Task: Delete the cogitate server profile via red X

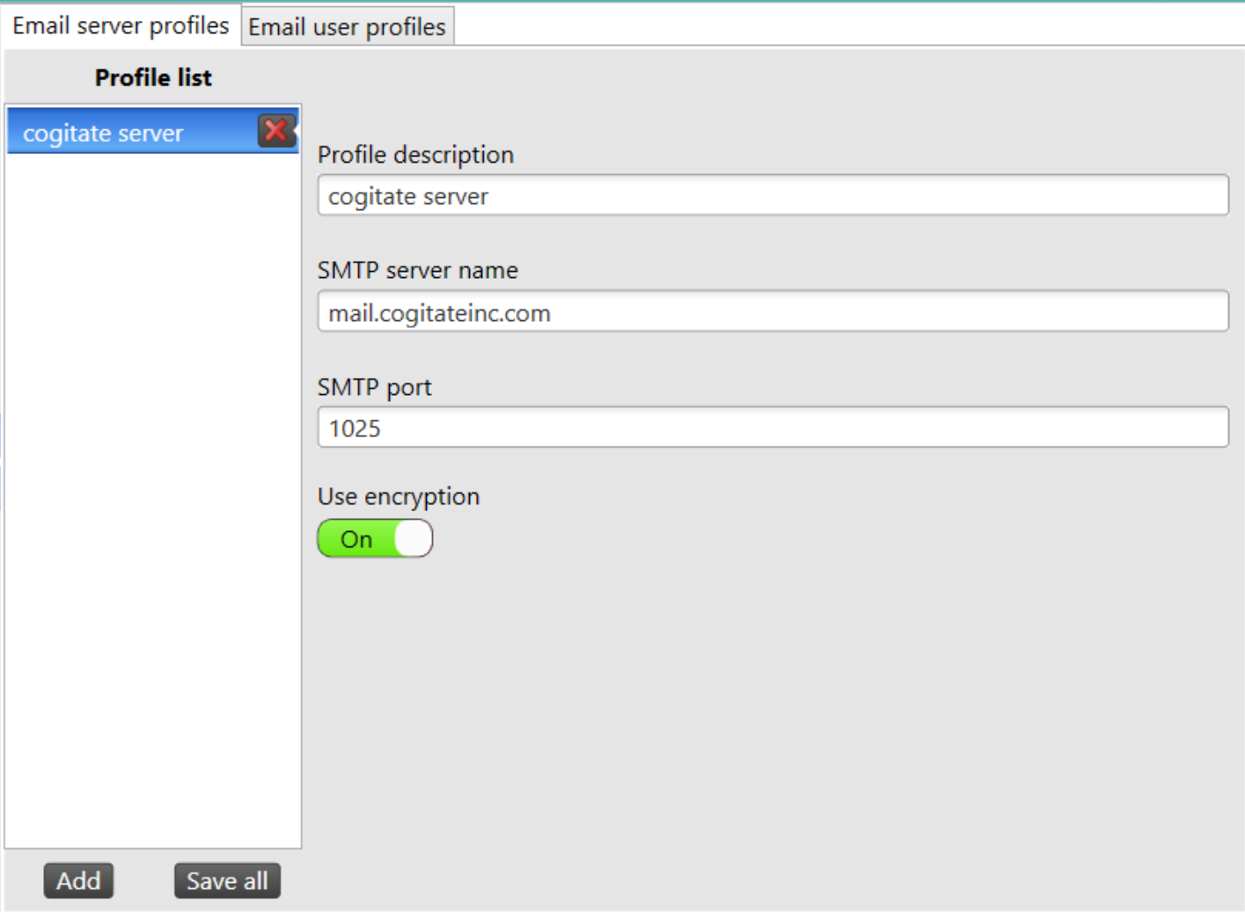Action: (276, 131)
